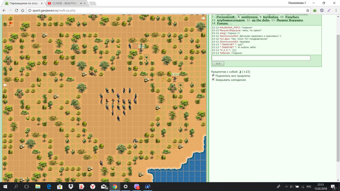Show hidden system tray icons chevron
The height and width of the screenshot is (191, 340).
click(x=287, y=187)
